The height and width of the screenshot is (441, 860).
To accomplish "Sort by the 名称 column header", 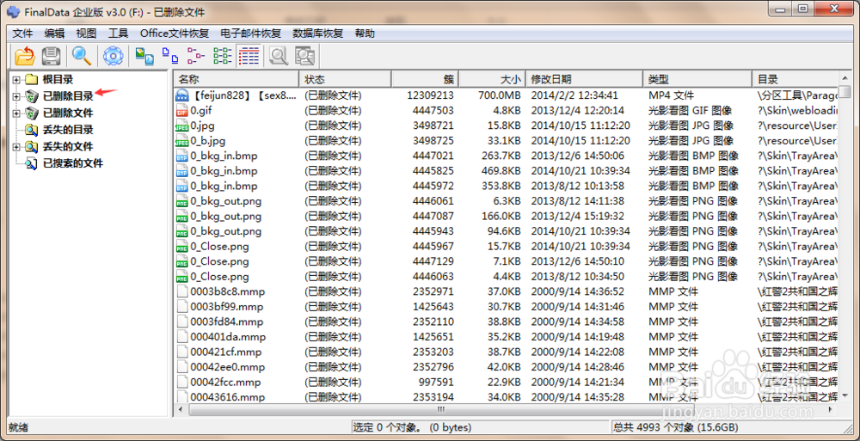I will click(x=236, y=80).
